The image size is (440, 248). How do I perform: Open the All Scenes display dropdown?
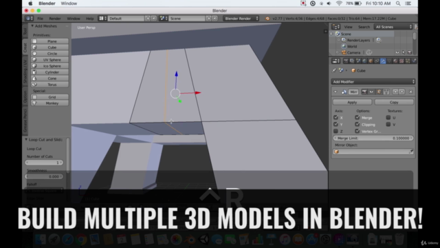tap(393, 27)
